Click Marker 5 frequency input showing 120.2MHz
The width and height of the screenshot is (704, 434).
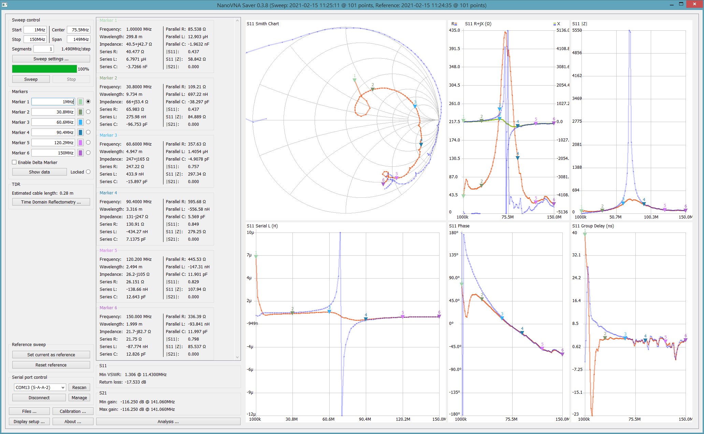[53, 143]
